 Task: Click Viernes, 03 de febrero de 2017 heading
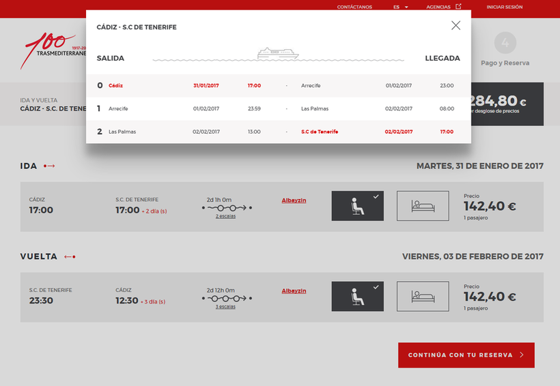coord(473,256)
